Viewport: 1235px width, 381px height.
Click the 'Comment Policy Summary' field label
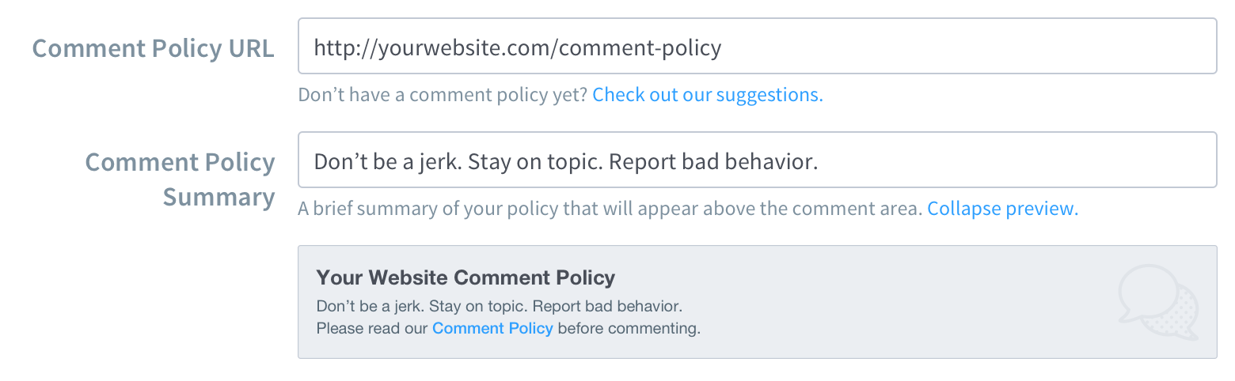[x=180, y=179]
